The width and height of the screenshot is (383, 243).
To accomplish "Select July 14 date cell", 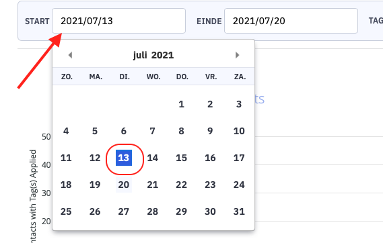I will (153, 158).
